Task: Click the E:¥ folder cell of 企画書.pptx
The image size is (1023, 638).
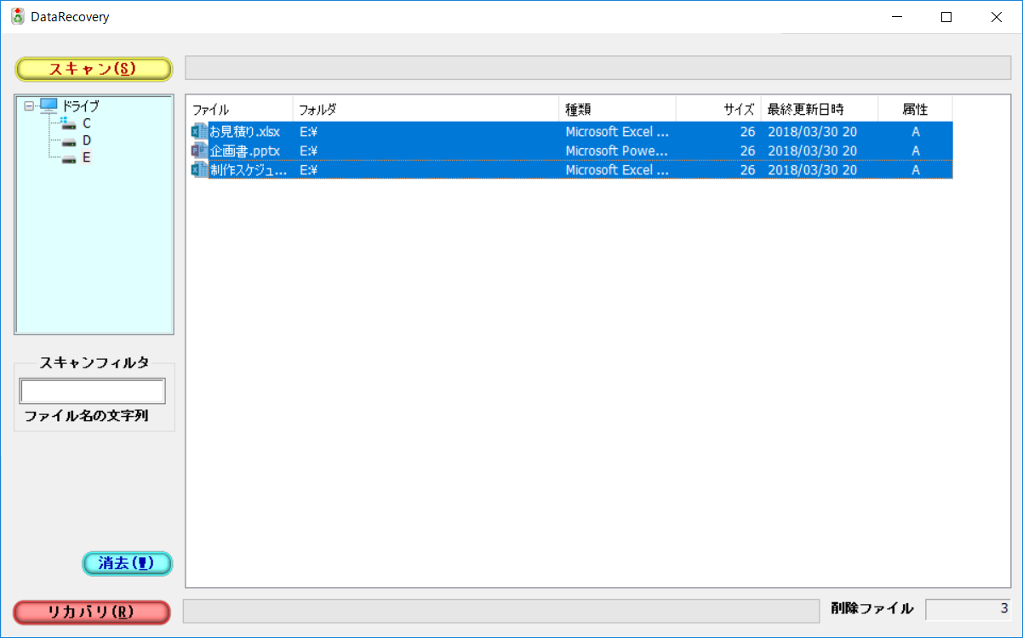Action: point(308,151)
